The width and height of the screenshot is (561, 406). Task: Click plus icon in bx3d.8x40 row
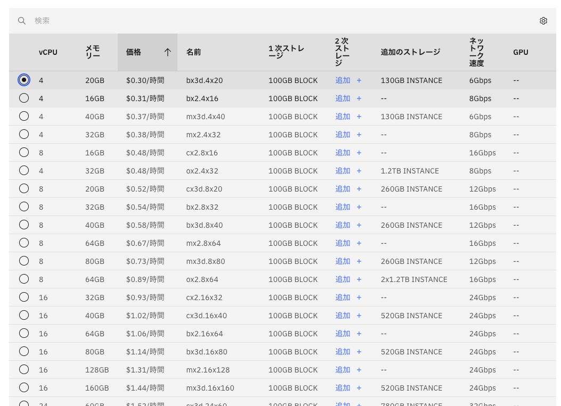[359, 225]
